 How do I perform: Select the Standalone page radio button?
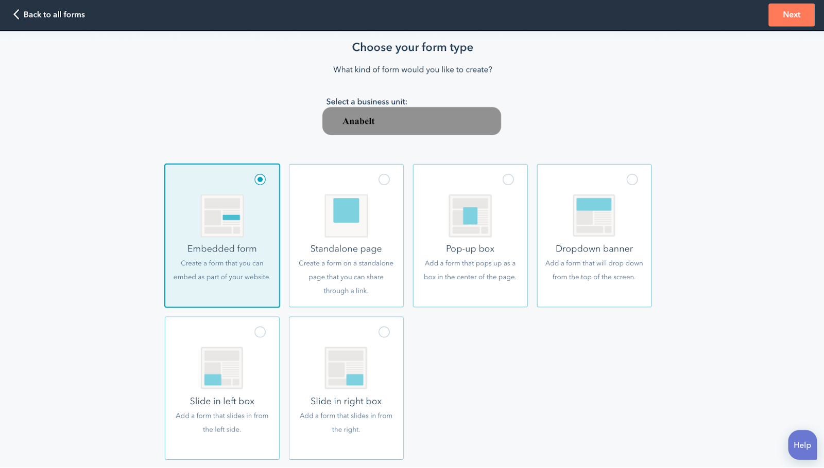coord(384,179)
